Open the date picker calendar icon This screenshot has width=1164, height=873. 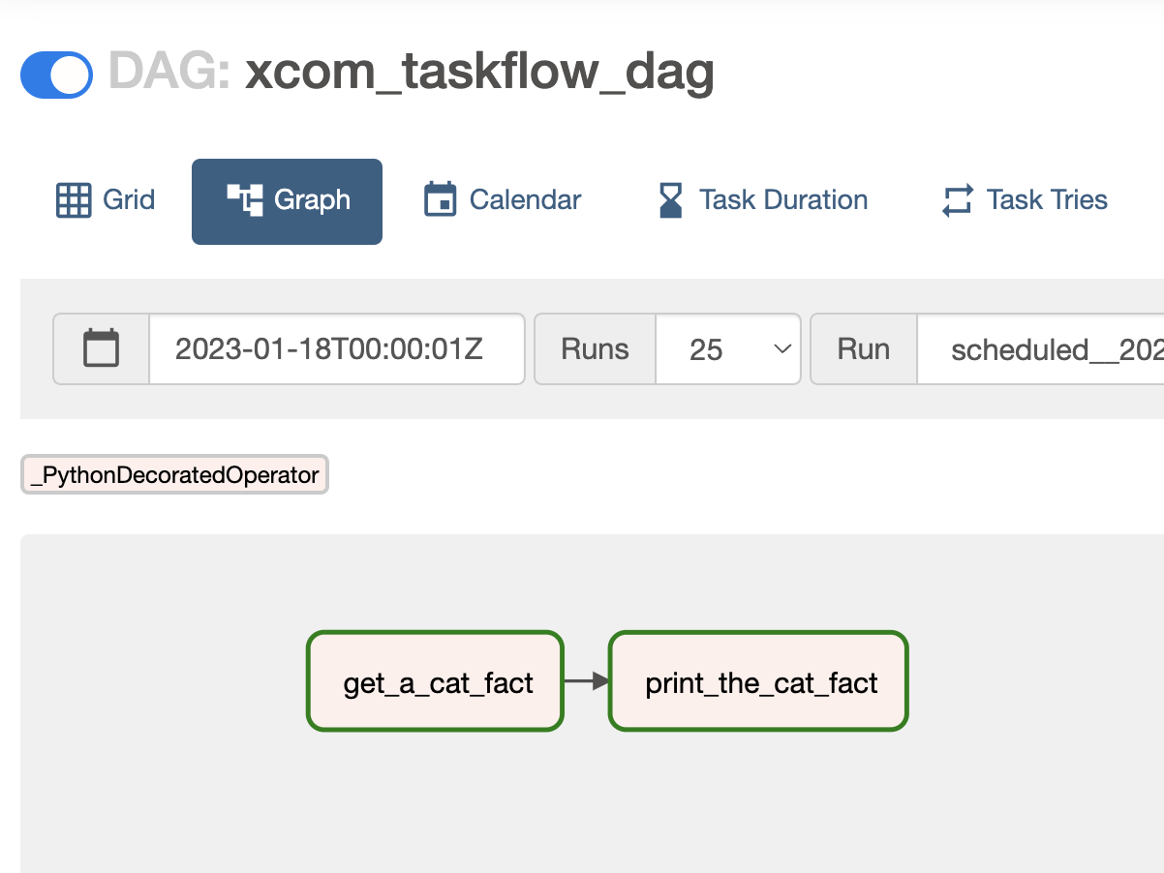point(102,348)
